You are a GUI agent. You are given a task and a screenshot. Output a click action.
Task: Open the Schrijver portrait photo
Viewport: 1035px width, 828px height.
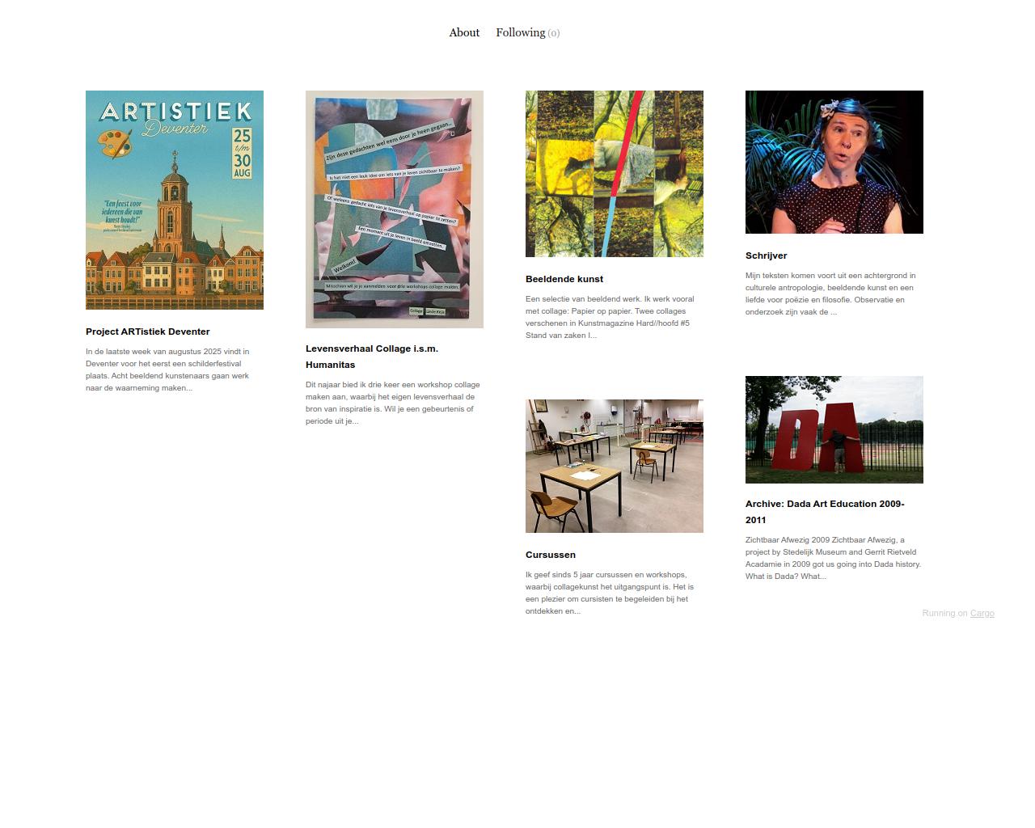(834, 162)
